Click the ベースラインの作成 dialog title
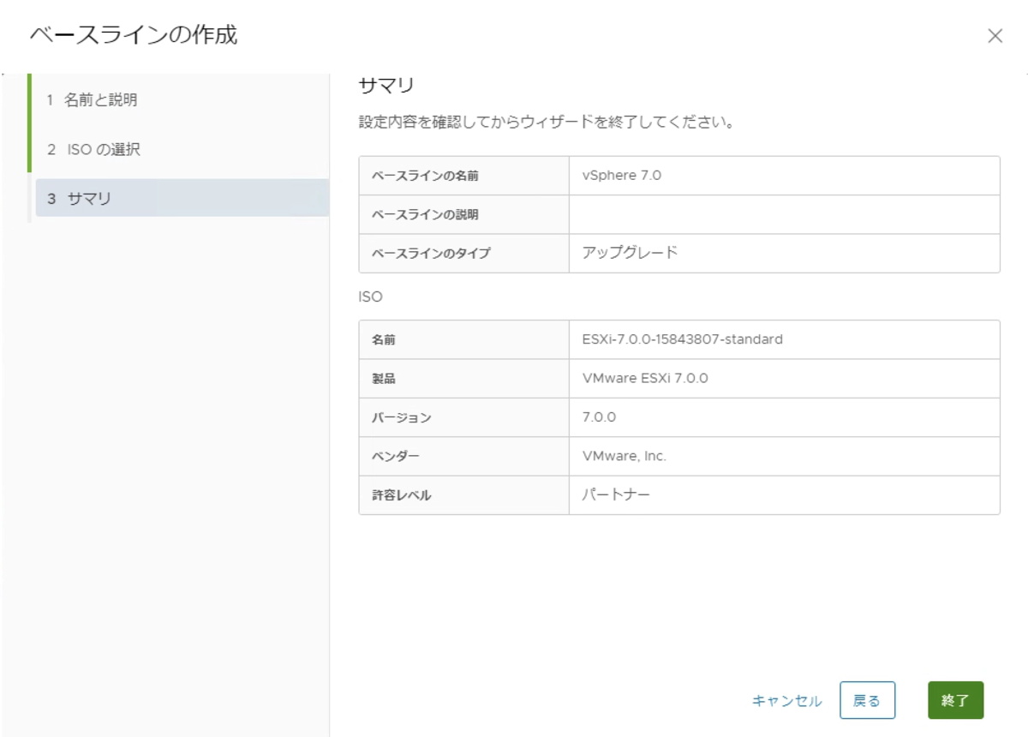 (x=134, y=35)
